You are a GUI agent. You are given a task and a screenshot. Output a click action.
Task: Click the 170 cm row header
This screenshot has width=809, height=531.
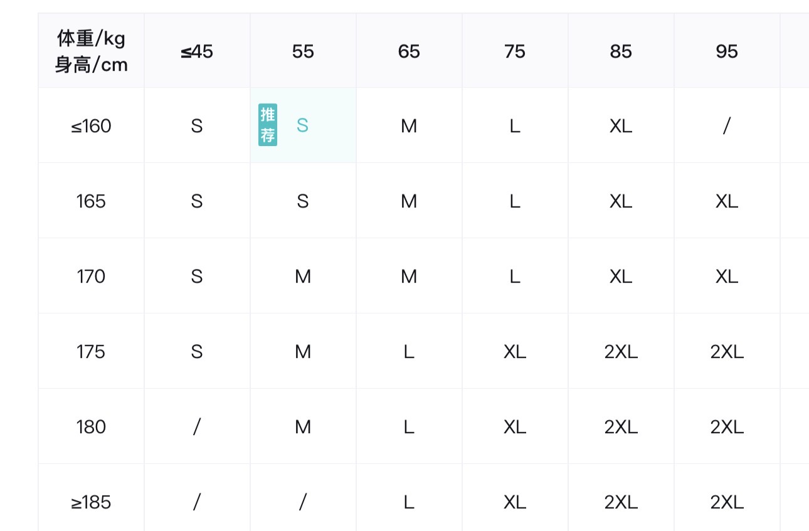pos(92,276)
